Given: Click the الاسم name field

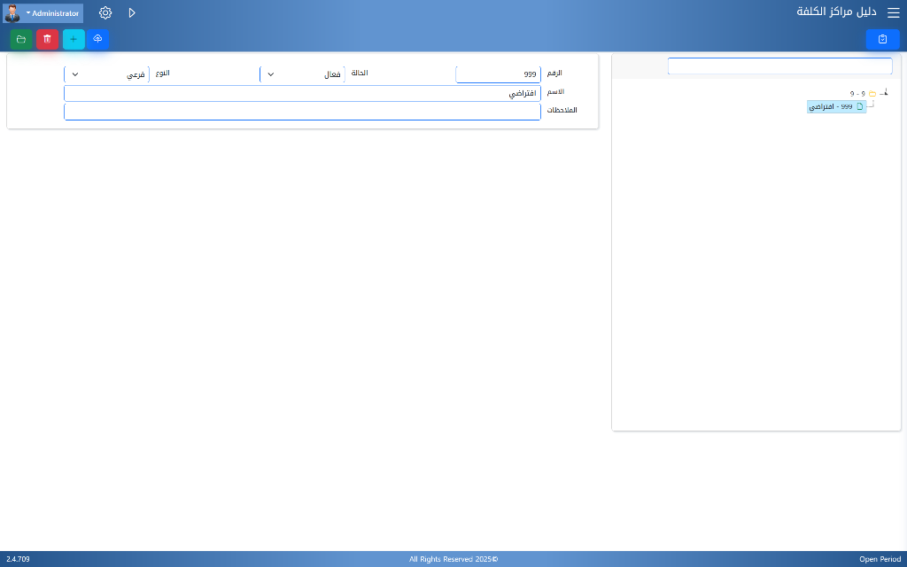Looking at the screenshot, I should click(x=302, y=93).
